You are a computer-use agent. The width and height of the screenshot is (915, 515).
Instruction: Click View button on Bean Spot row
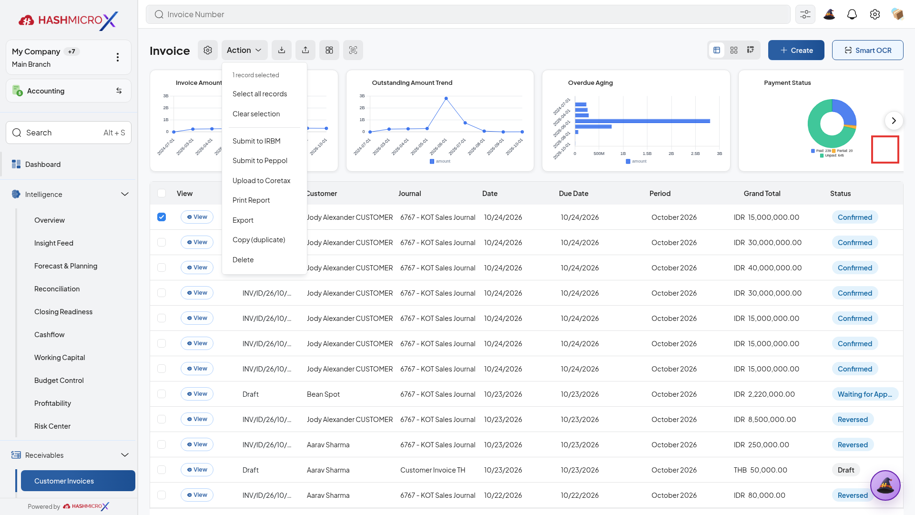click(x=197, y=394)
